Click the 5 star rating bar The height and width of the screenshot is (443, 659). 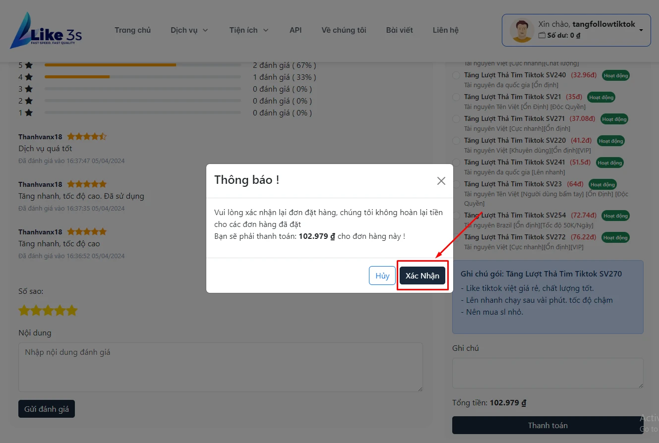click(143, 65)
